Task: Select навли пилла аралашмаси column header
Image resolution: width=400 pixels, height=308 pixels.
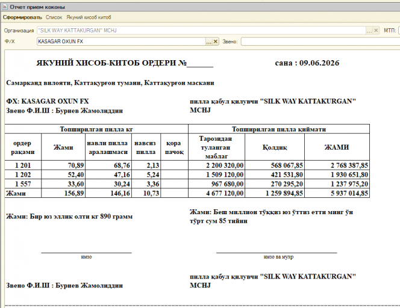Action: 108,147
